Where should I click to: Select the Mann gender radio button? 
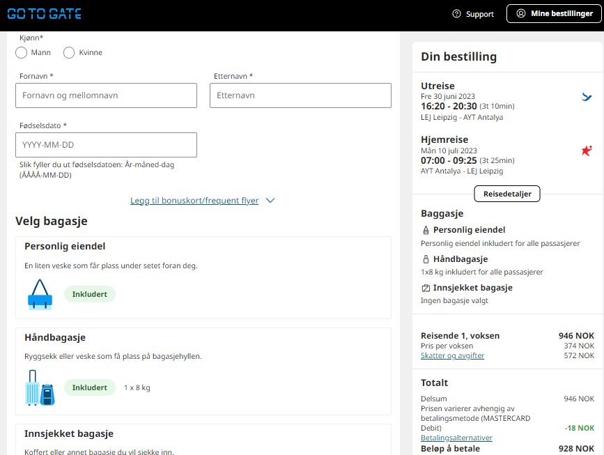[21, 52]
